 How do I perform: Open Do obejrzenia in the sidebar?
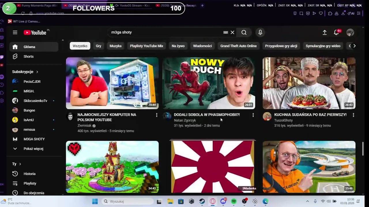point(34,193)
